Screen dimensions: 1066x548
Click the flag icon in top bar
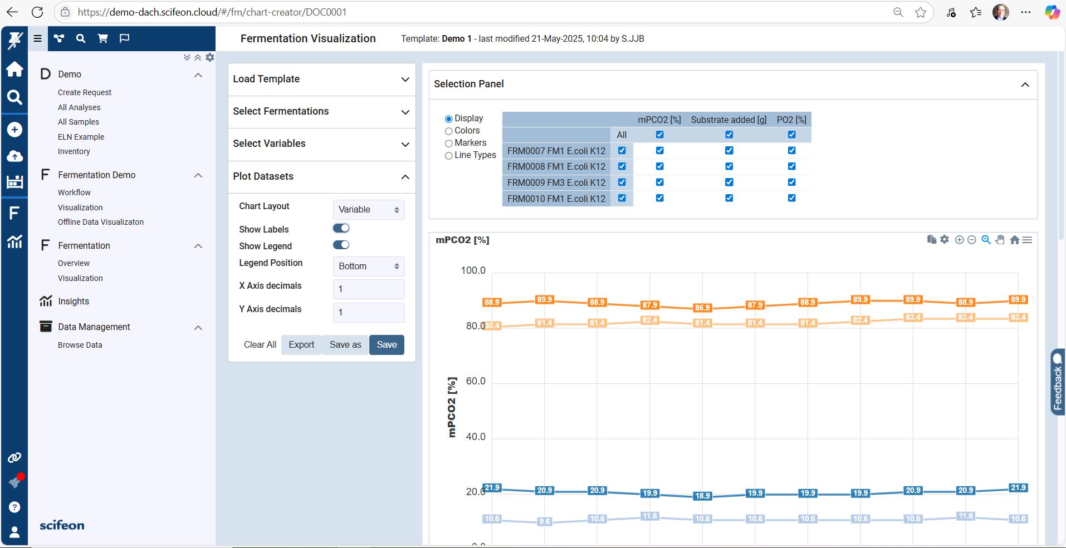tap(125, 38)
